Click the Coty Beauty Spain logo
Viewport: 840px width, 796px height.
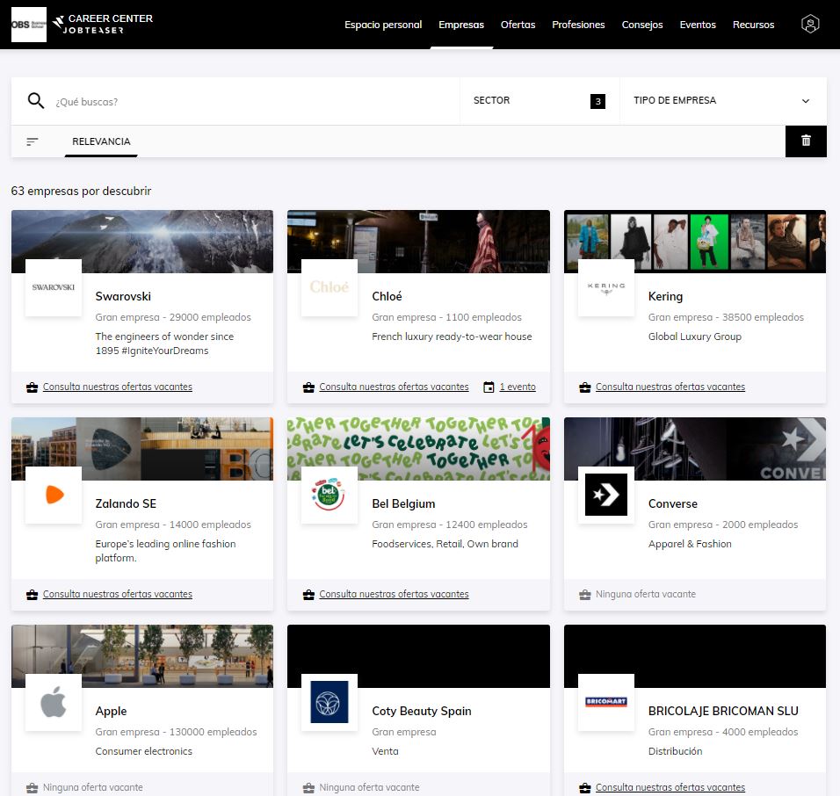tap(329, 702)
